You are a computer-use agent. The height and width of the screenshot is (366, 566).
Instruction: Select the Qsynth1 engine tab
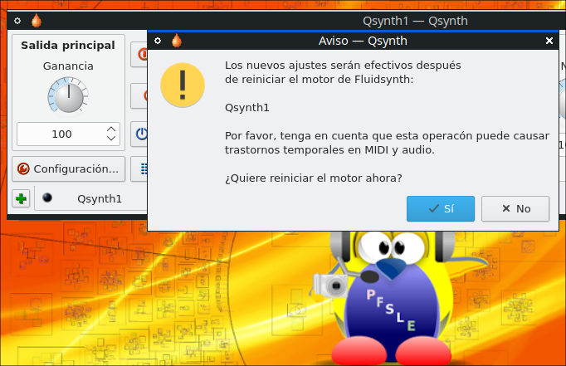point(90,198)
